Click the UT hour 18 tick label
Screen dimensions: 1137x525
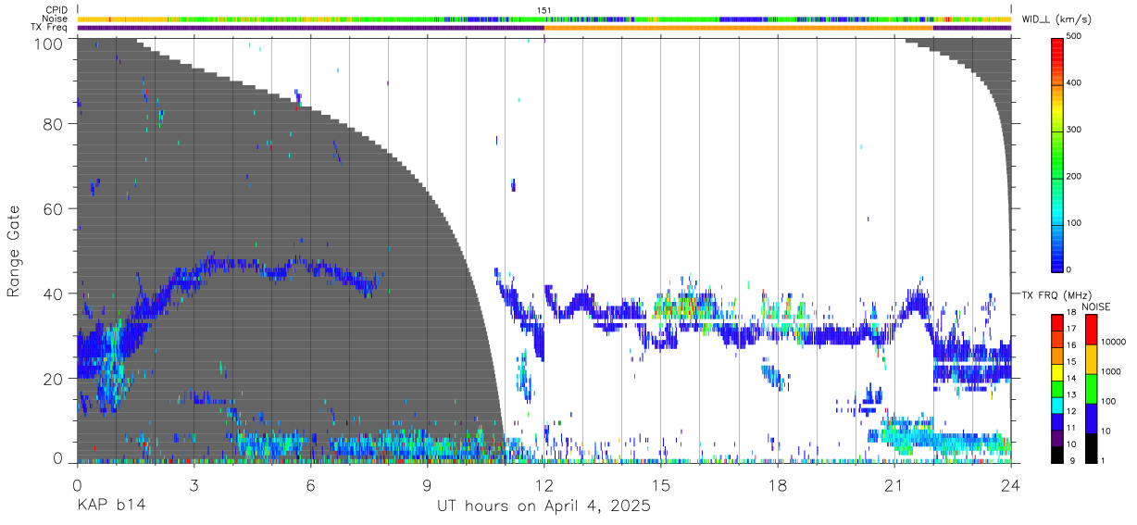pos(778,485)
